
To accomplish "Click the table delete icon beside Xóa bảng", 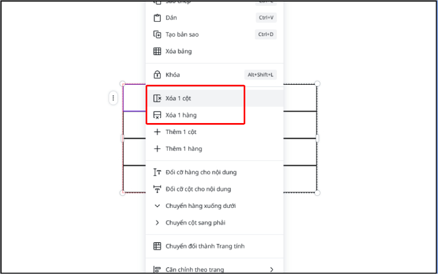I will (x=157, y=51).
